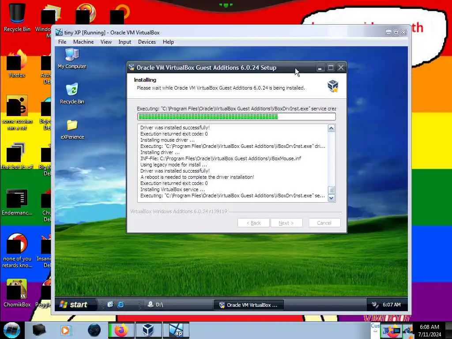Open the Machine menu in VirtualBox

pos(83,42)
